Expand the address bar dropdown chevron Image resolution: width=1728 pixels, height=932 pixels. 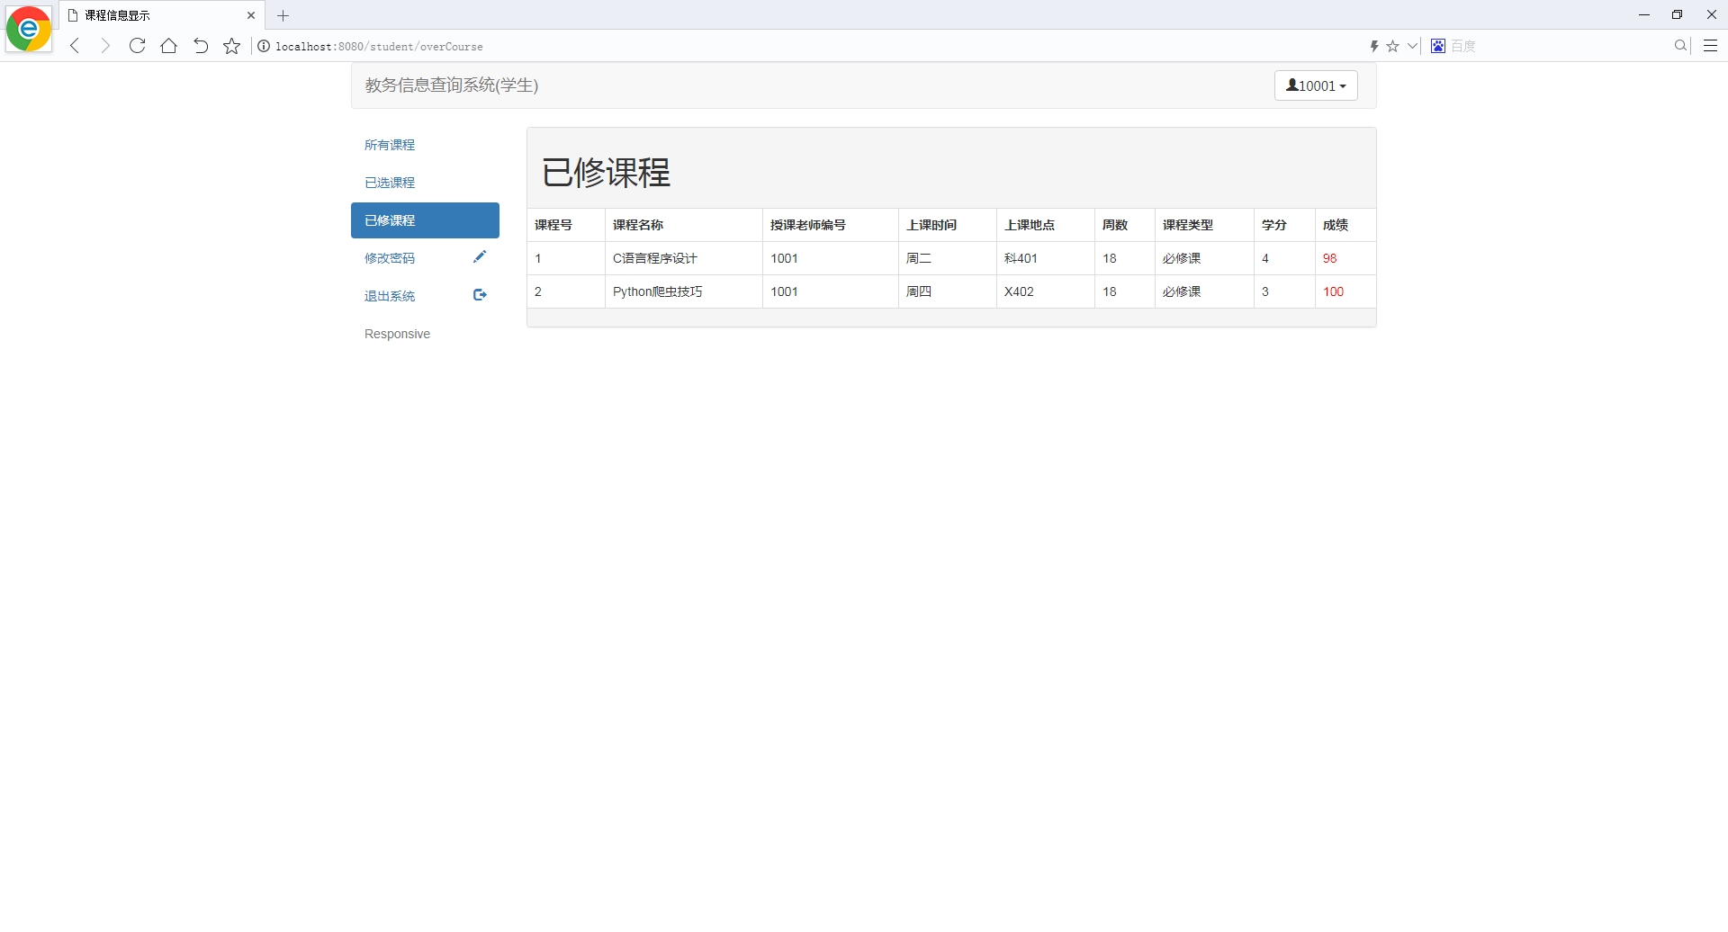point(1412,46)
